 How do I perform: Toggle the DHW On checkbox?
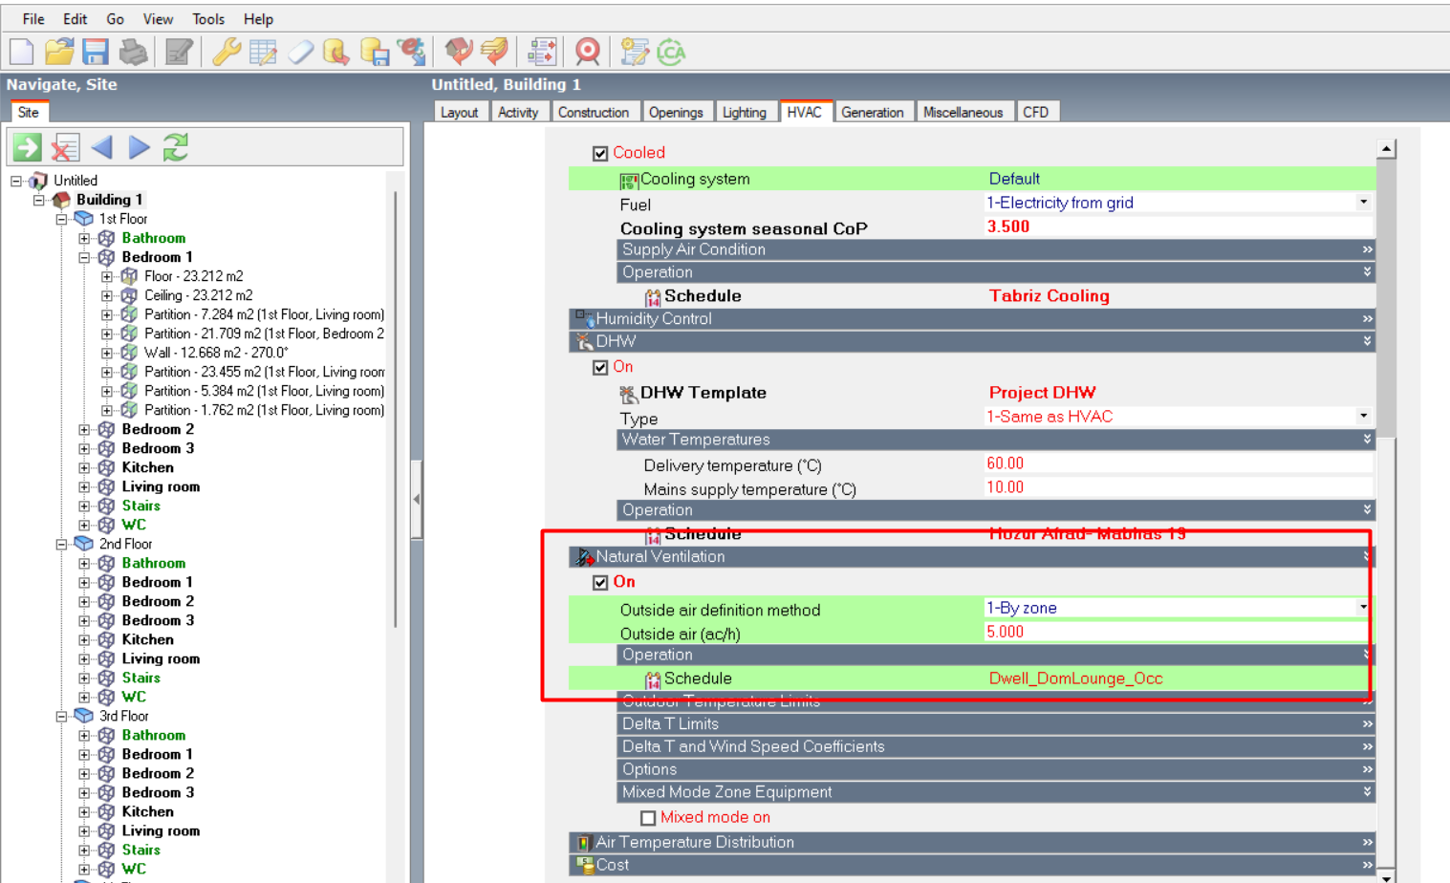pos(600,367)
